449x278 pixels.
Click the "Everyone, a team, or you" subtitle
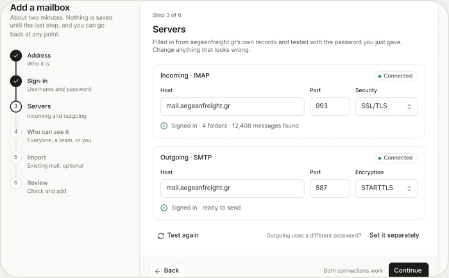[59, 140]
